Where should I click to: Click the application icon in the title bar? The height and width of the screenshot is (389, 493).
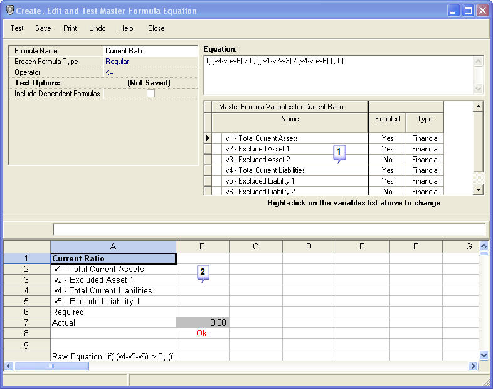(10, 11)
